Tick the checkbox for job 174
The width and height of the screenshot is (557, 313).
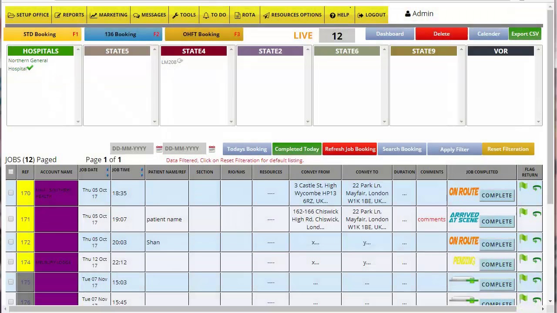(x=11, y=262)
